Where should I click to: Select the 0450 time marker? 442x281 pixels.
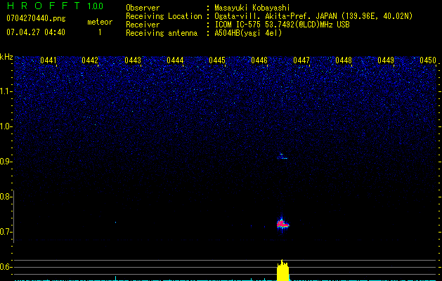pyautogui.click(x=427, y=60)
